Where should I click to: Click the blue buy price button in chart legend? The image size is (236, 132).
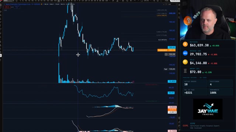17,7
